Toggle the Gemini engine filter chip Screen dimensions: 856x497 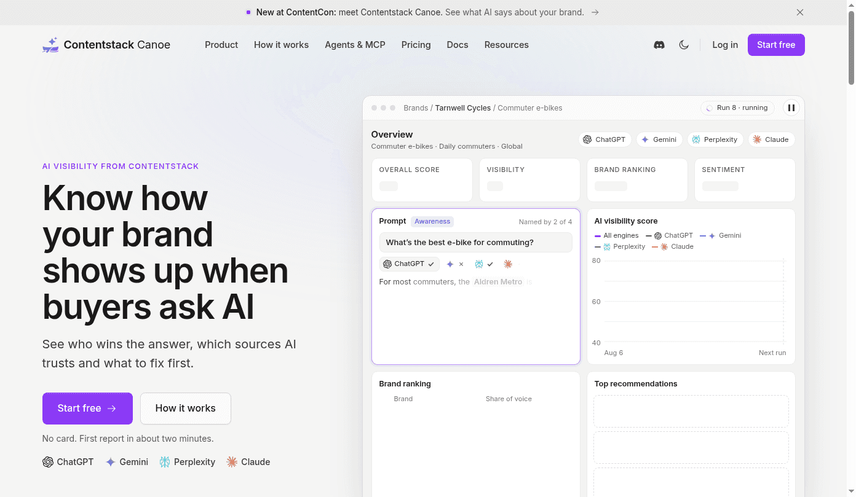[x=659, y=139]
